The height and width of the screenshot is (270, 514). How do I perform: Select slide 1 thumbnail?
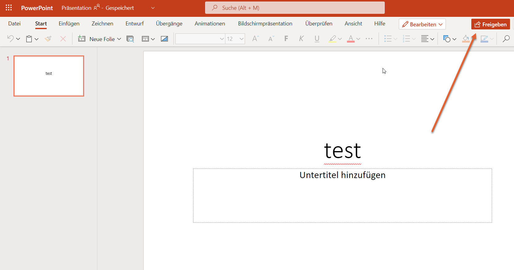pyautogui.click(x=49, y=76)
